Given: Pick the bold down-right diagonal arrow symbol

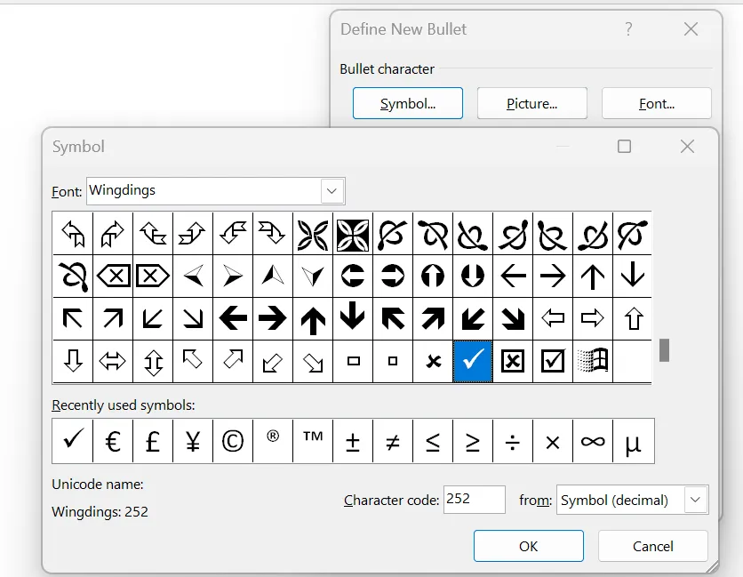Looking at the screenshot, I should pyautogui.click(x=513, y=318).
